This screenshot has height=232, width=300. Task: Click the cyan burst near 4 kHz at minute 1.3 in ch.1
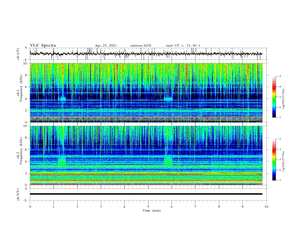[62, 99]
